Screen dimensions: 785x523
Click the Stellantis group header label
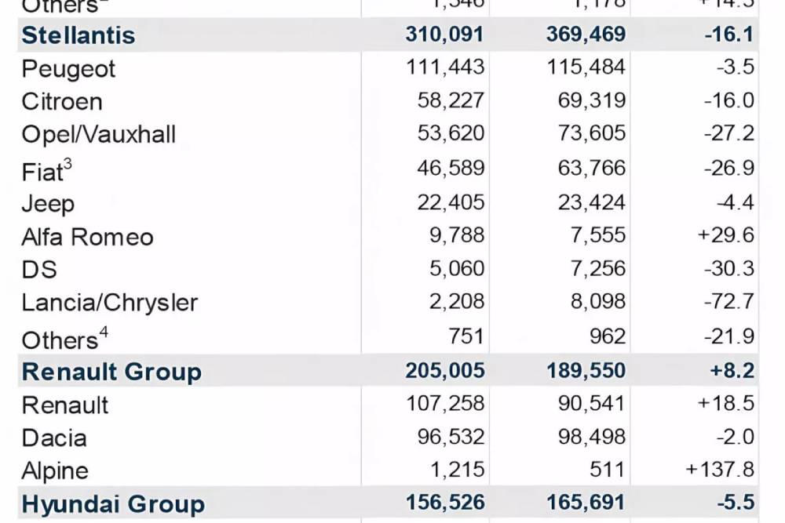coord(78,35)
